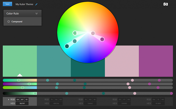The height and width of the screenshot is (109, 176).
Task: Click the HEX field showing 9C4B91
Action: tap(158, 103)
